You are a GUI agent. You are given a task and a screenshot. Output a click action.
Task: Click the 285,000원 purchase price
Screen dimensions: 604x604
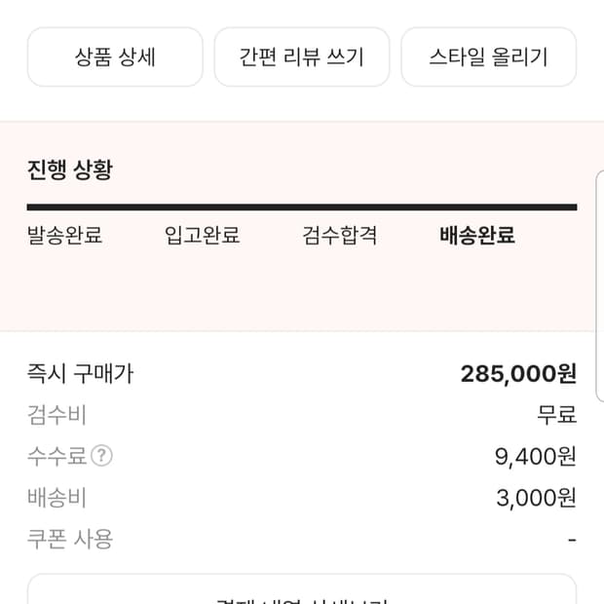pos(518,373)
